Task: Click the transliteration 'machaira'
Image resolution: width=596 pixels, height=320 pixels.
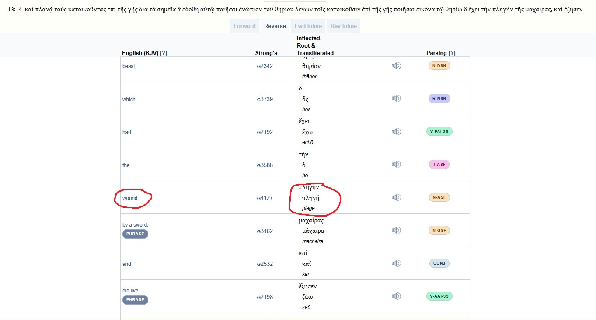Action: (x=313, y=241)
